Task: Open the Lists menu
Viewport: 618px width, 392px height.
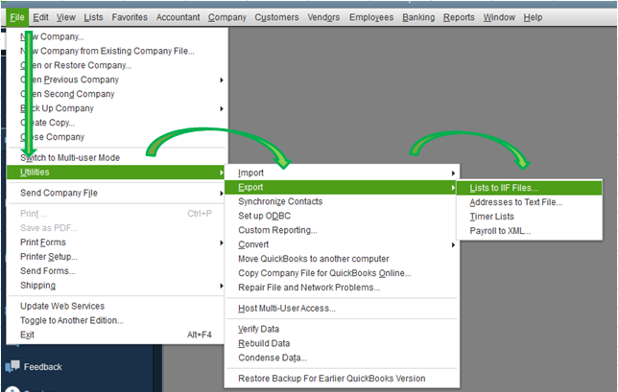Action: tap(93, 17)
